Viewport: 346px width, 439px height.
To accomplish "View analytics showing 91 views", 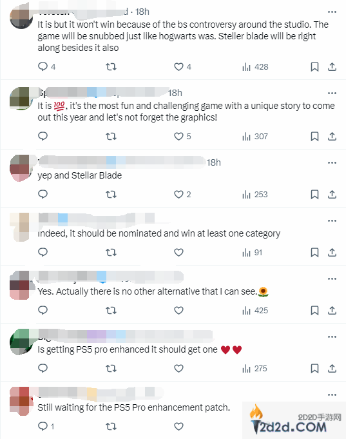I will [x=252, y=252].
